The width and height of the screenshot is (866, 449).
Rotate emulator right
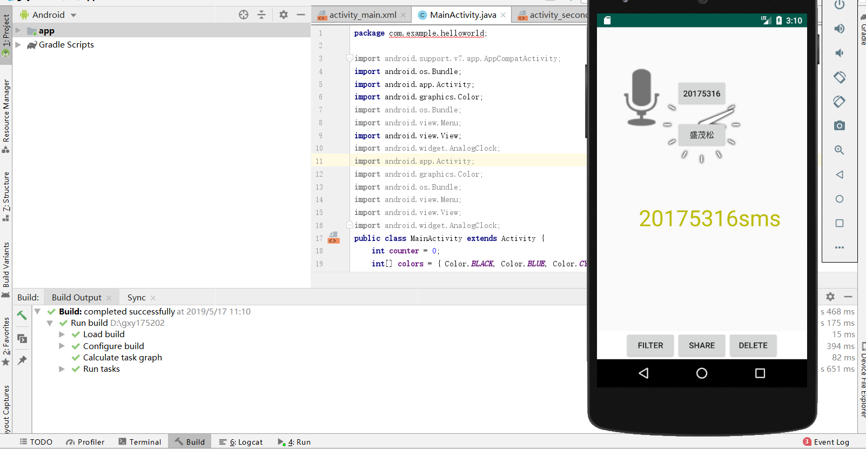(840, 102)
